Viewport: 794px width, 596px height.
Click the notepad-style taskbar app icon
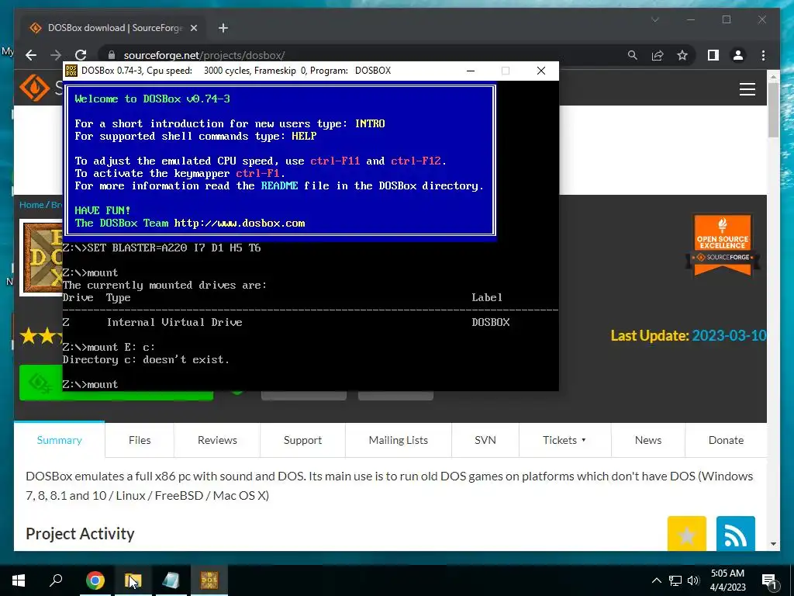pos(171,580)
